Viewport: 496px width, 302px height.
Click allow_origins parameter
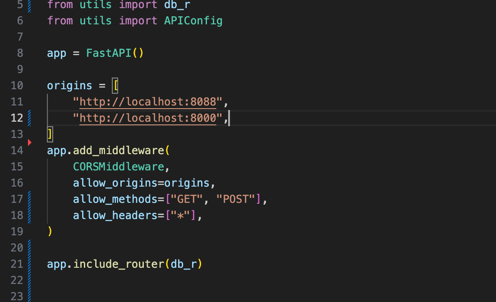tap(115, 183)
